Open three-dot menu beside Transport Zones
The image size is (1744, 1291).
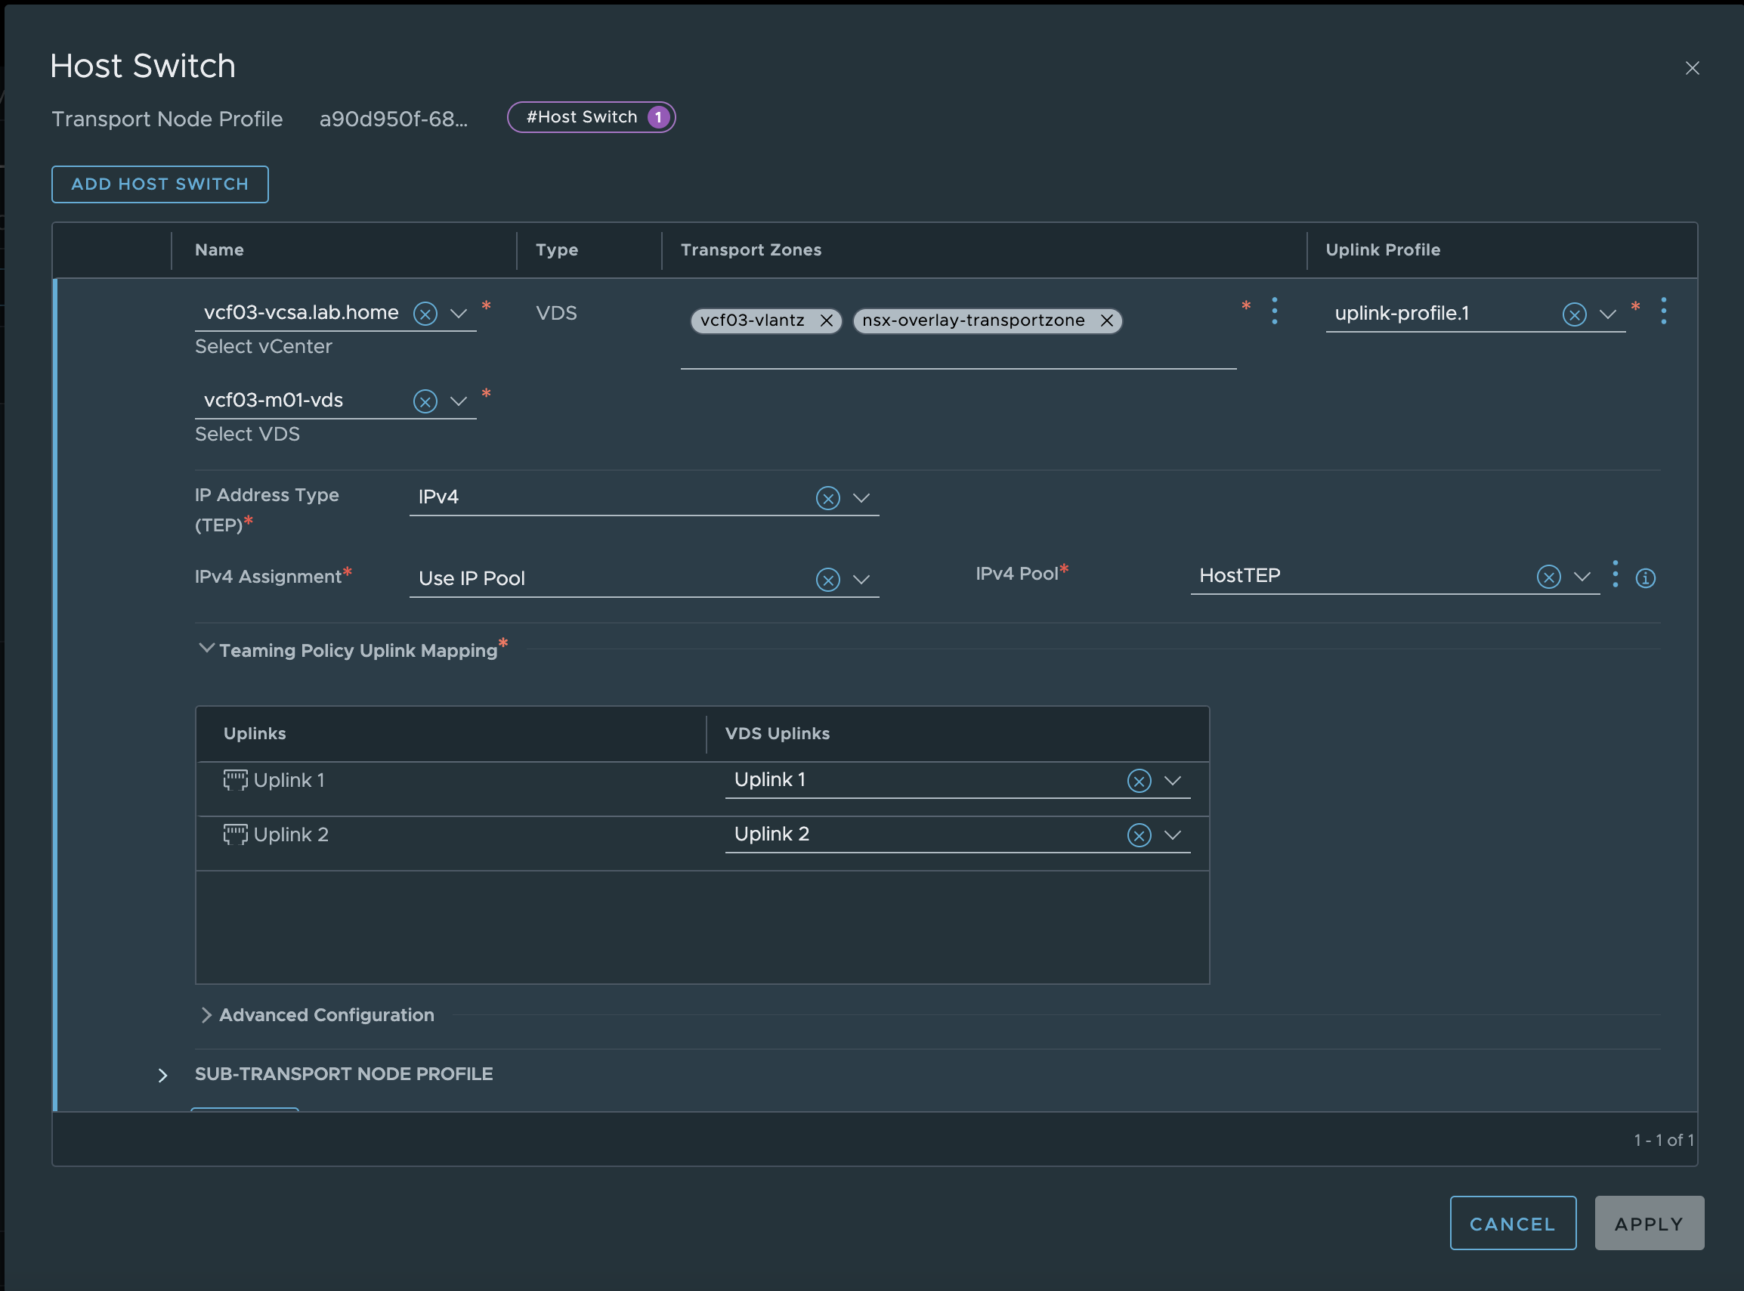tap(1275, 311)
